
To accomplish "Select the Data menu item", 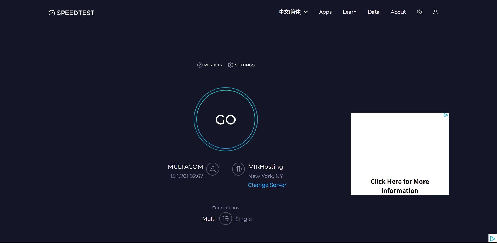I will pos(373,12).
